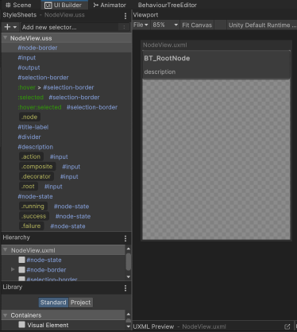Screen dimensions: 297x332
Task: Open the File dropdown in Viewport toolbar
Action: tap(141, 25)
